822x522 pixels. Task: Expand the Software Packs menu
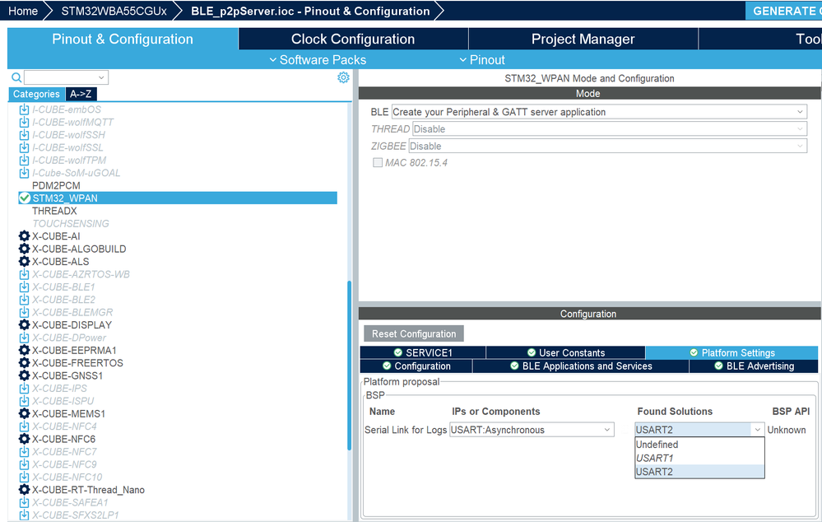coord(318,60)
